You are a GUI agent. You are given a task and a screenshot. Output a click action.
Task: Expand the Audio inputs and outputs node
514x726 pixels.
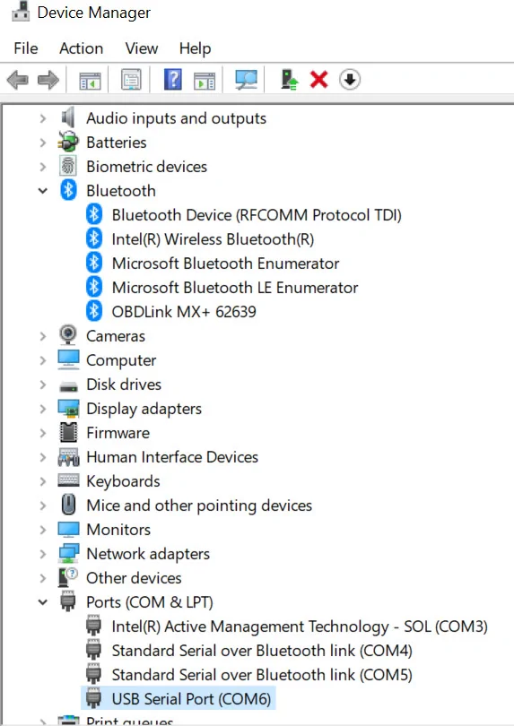coord(43,118)
